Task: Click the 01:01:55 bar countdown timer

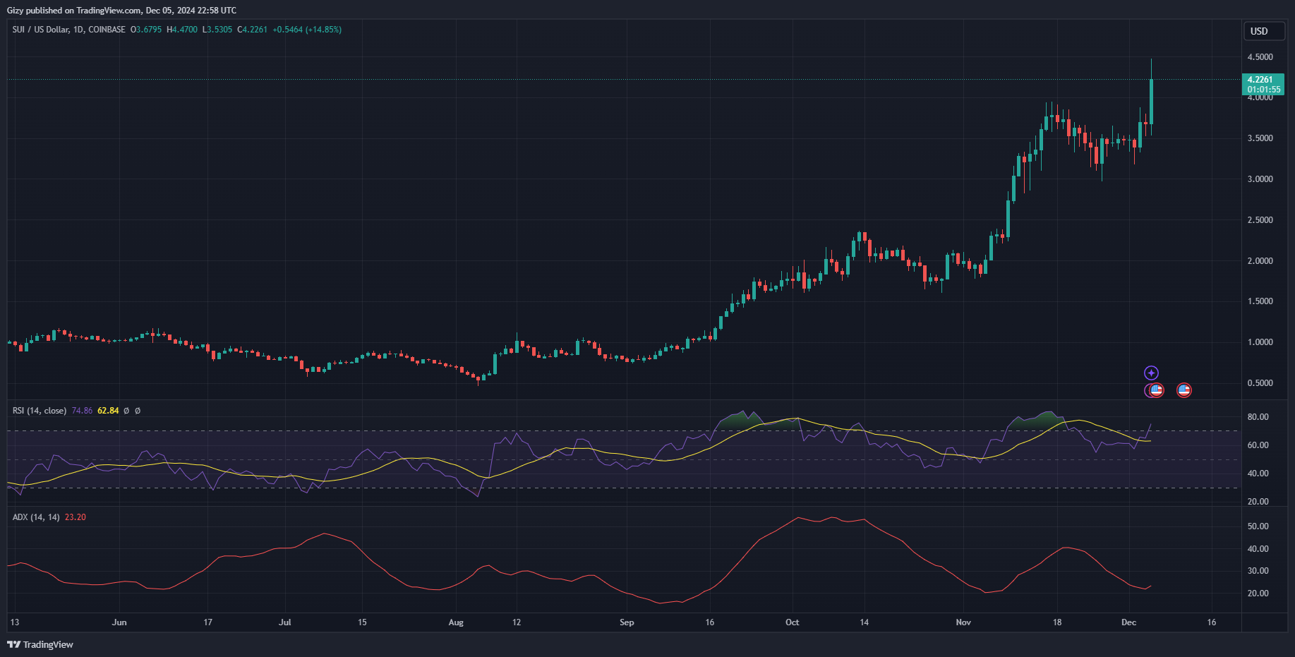Action: (1263, 90)
